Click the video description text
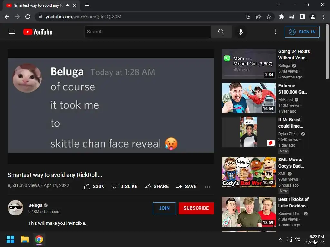 pos(57,223)
